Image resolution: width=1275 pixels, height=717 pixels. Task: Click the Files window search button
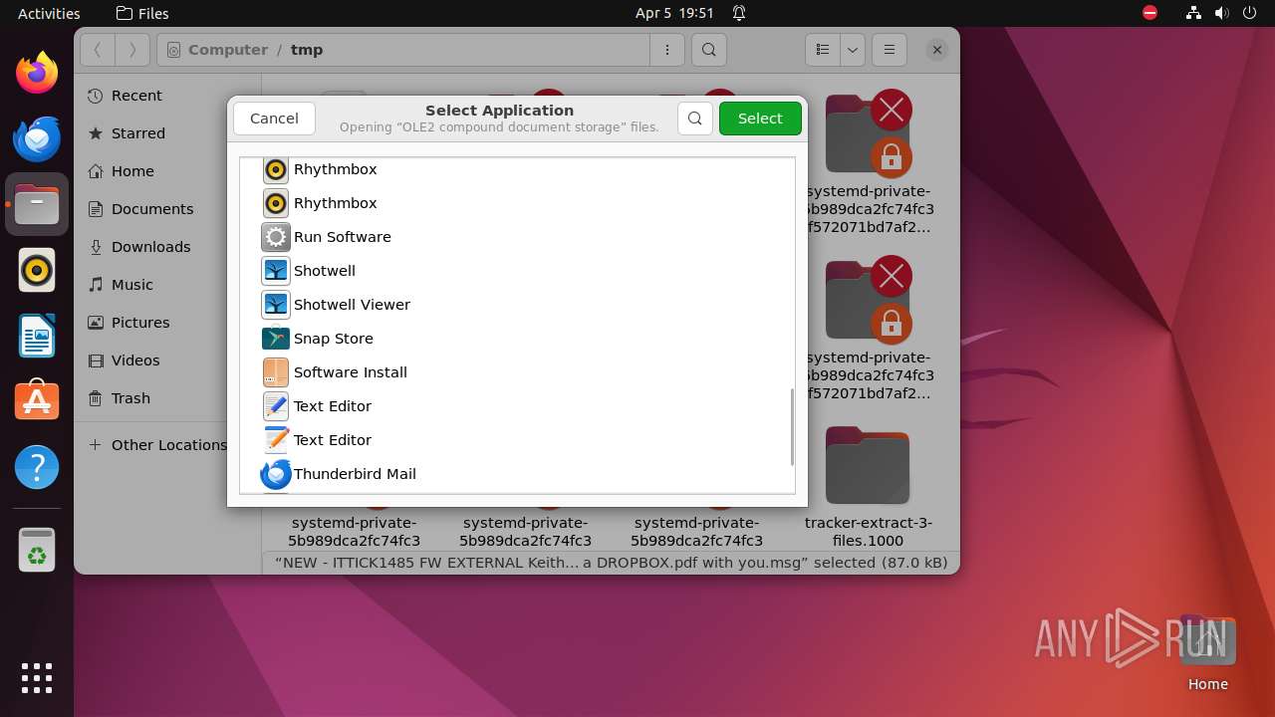tap(708, 50)
